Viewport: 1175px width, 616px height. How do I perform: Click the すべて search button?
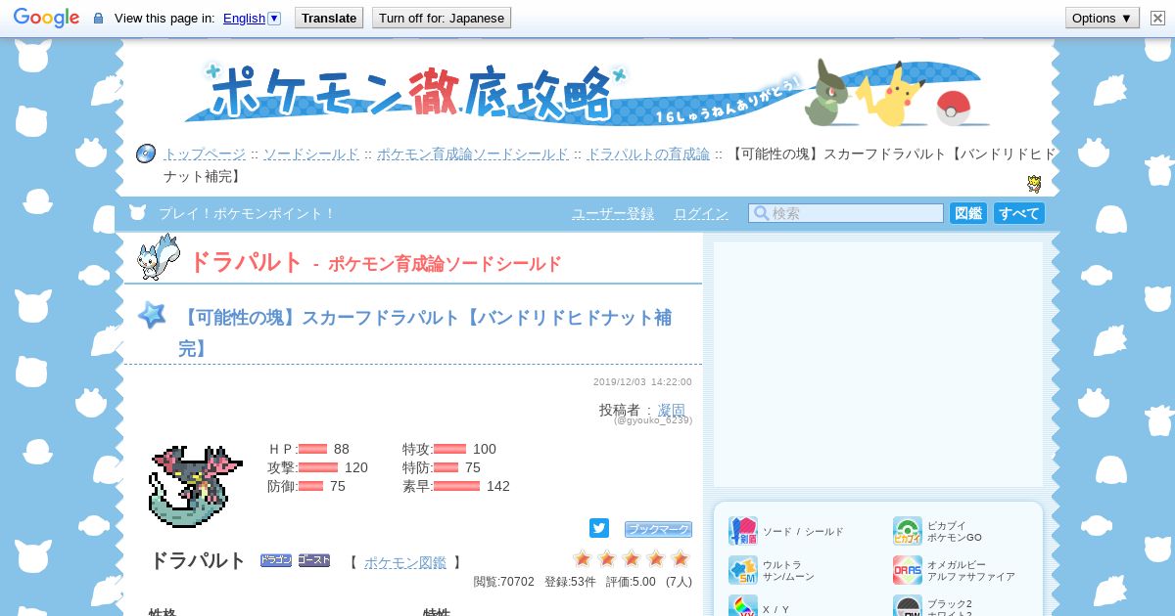1019,213
